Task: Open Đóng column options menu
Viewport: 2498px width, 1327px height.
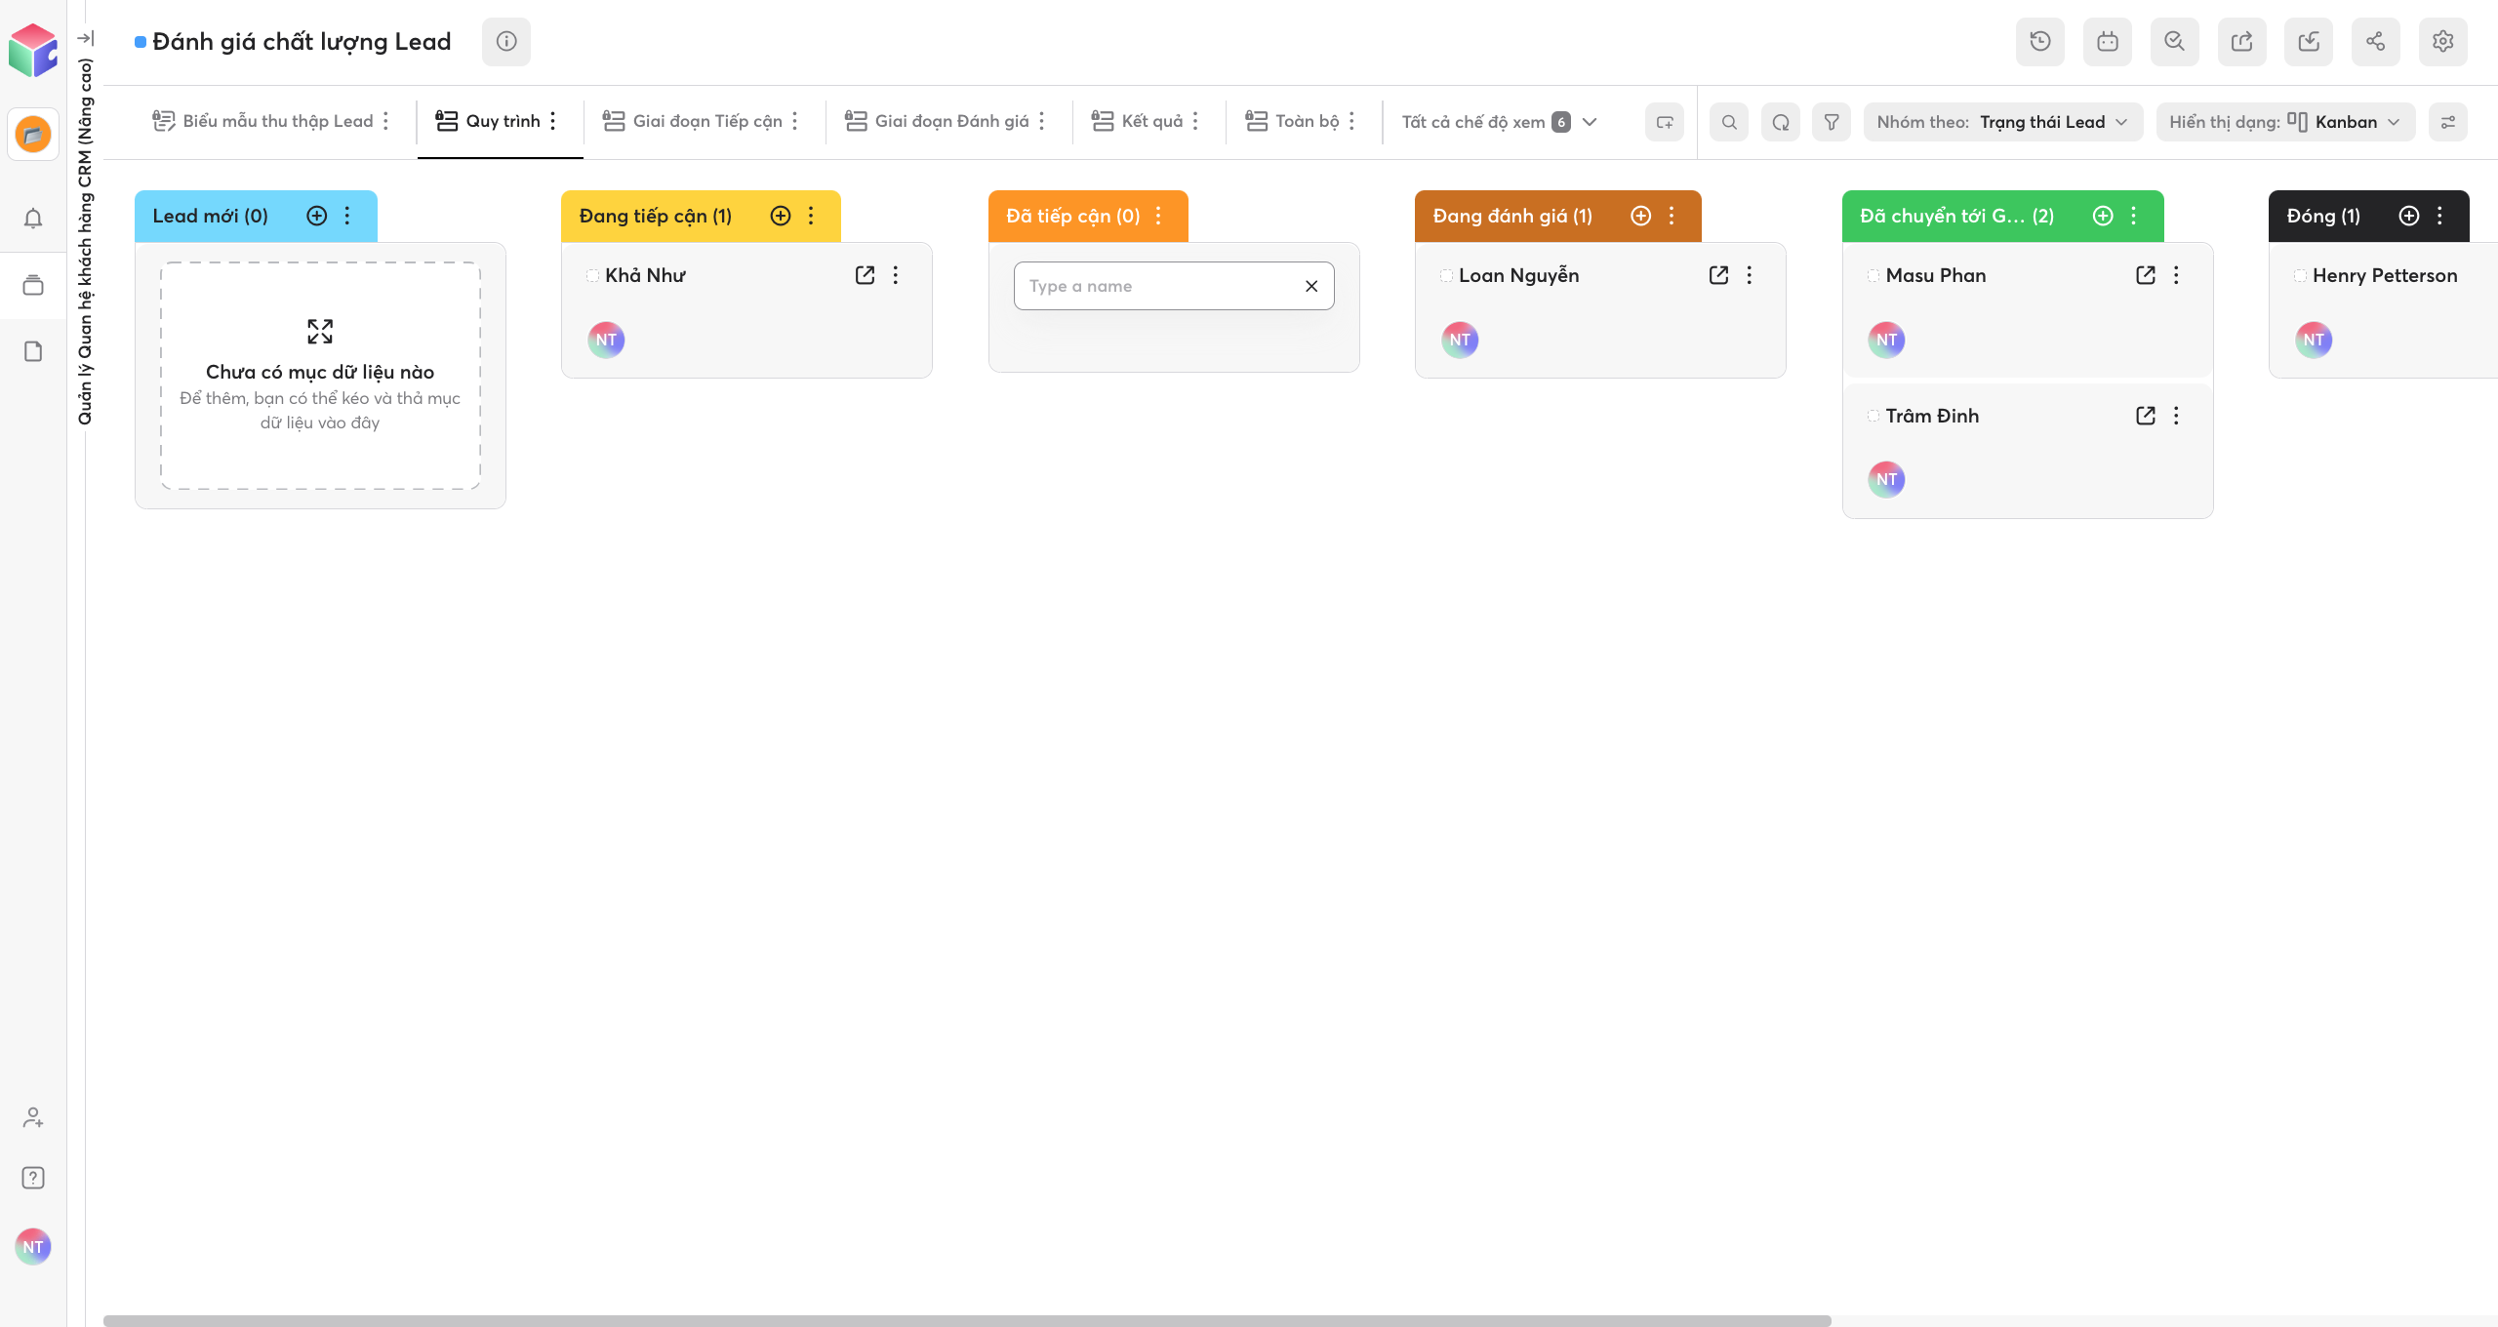Action: click(x=2440, y=216)
